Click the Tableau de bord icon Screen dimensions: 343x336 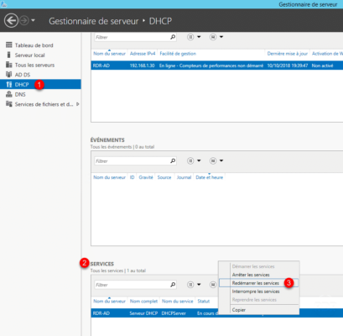[x=9, y=45]
